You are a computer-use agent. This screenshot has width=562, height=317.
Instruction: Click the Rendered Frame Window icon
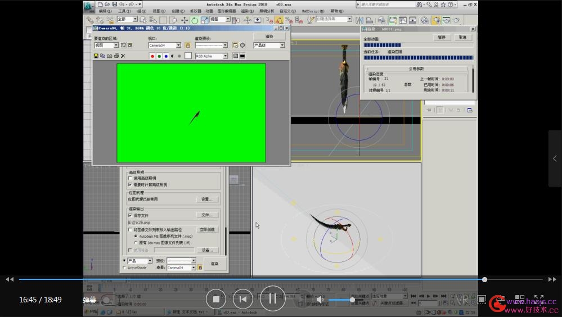pos(446,20)
